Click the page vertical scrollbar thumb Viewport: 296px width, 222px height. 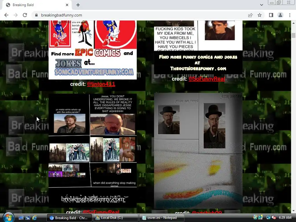(x=293, y=35)
